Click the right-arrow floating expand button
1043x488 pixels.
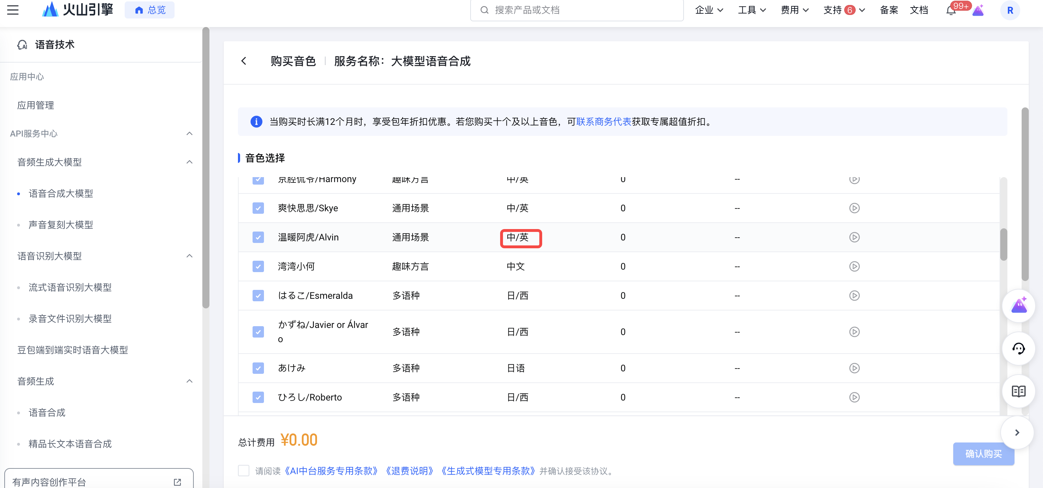[x=1017, y=433]
